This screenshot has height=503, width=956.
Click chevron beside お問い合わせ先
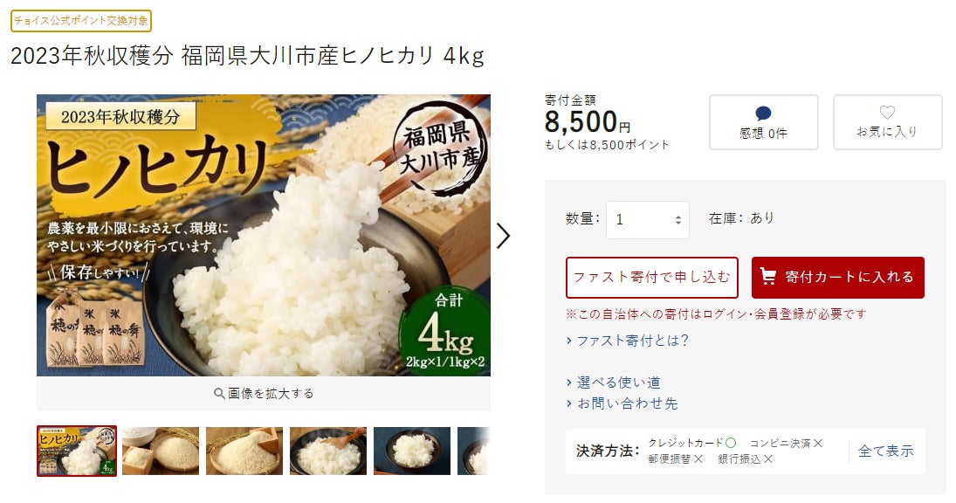[569, 403]
